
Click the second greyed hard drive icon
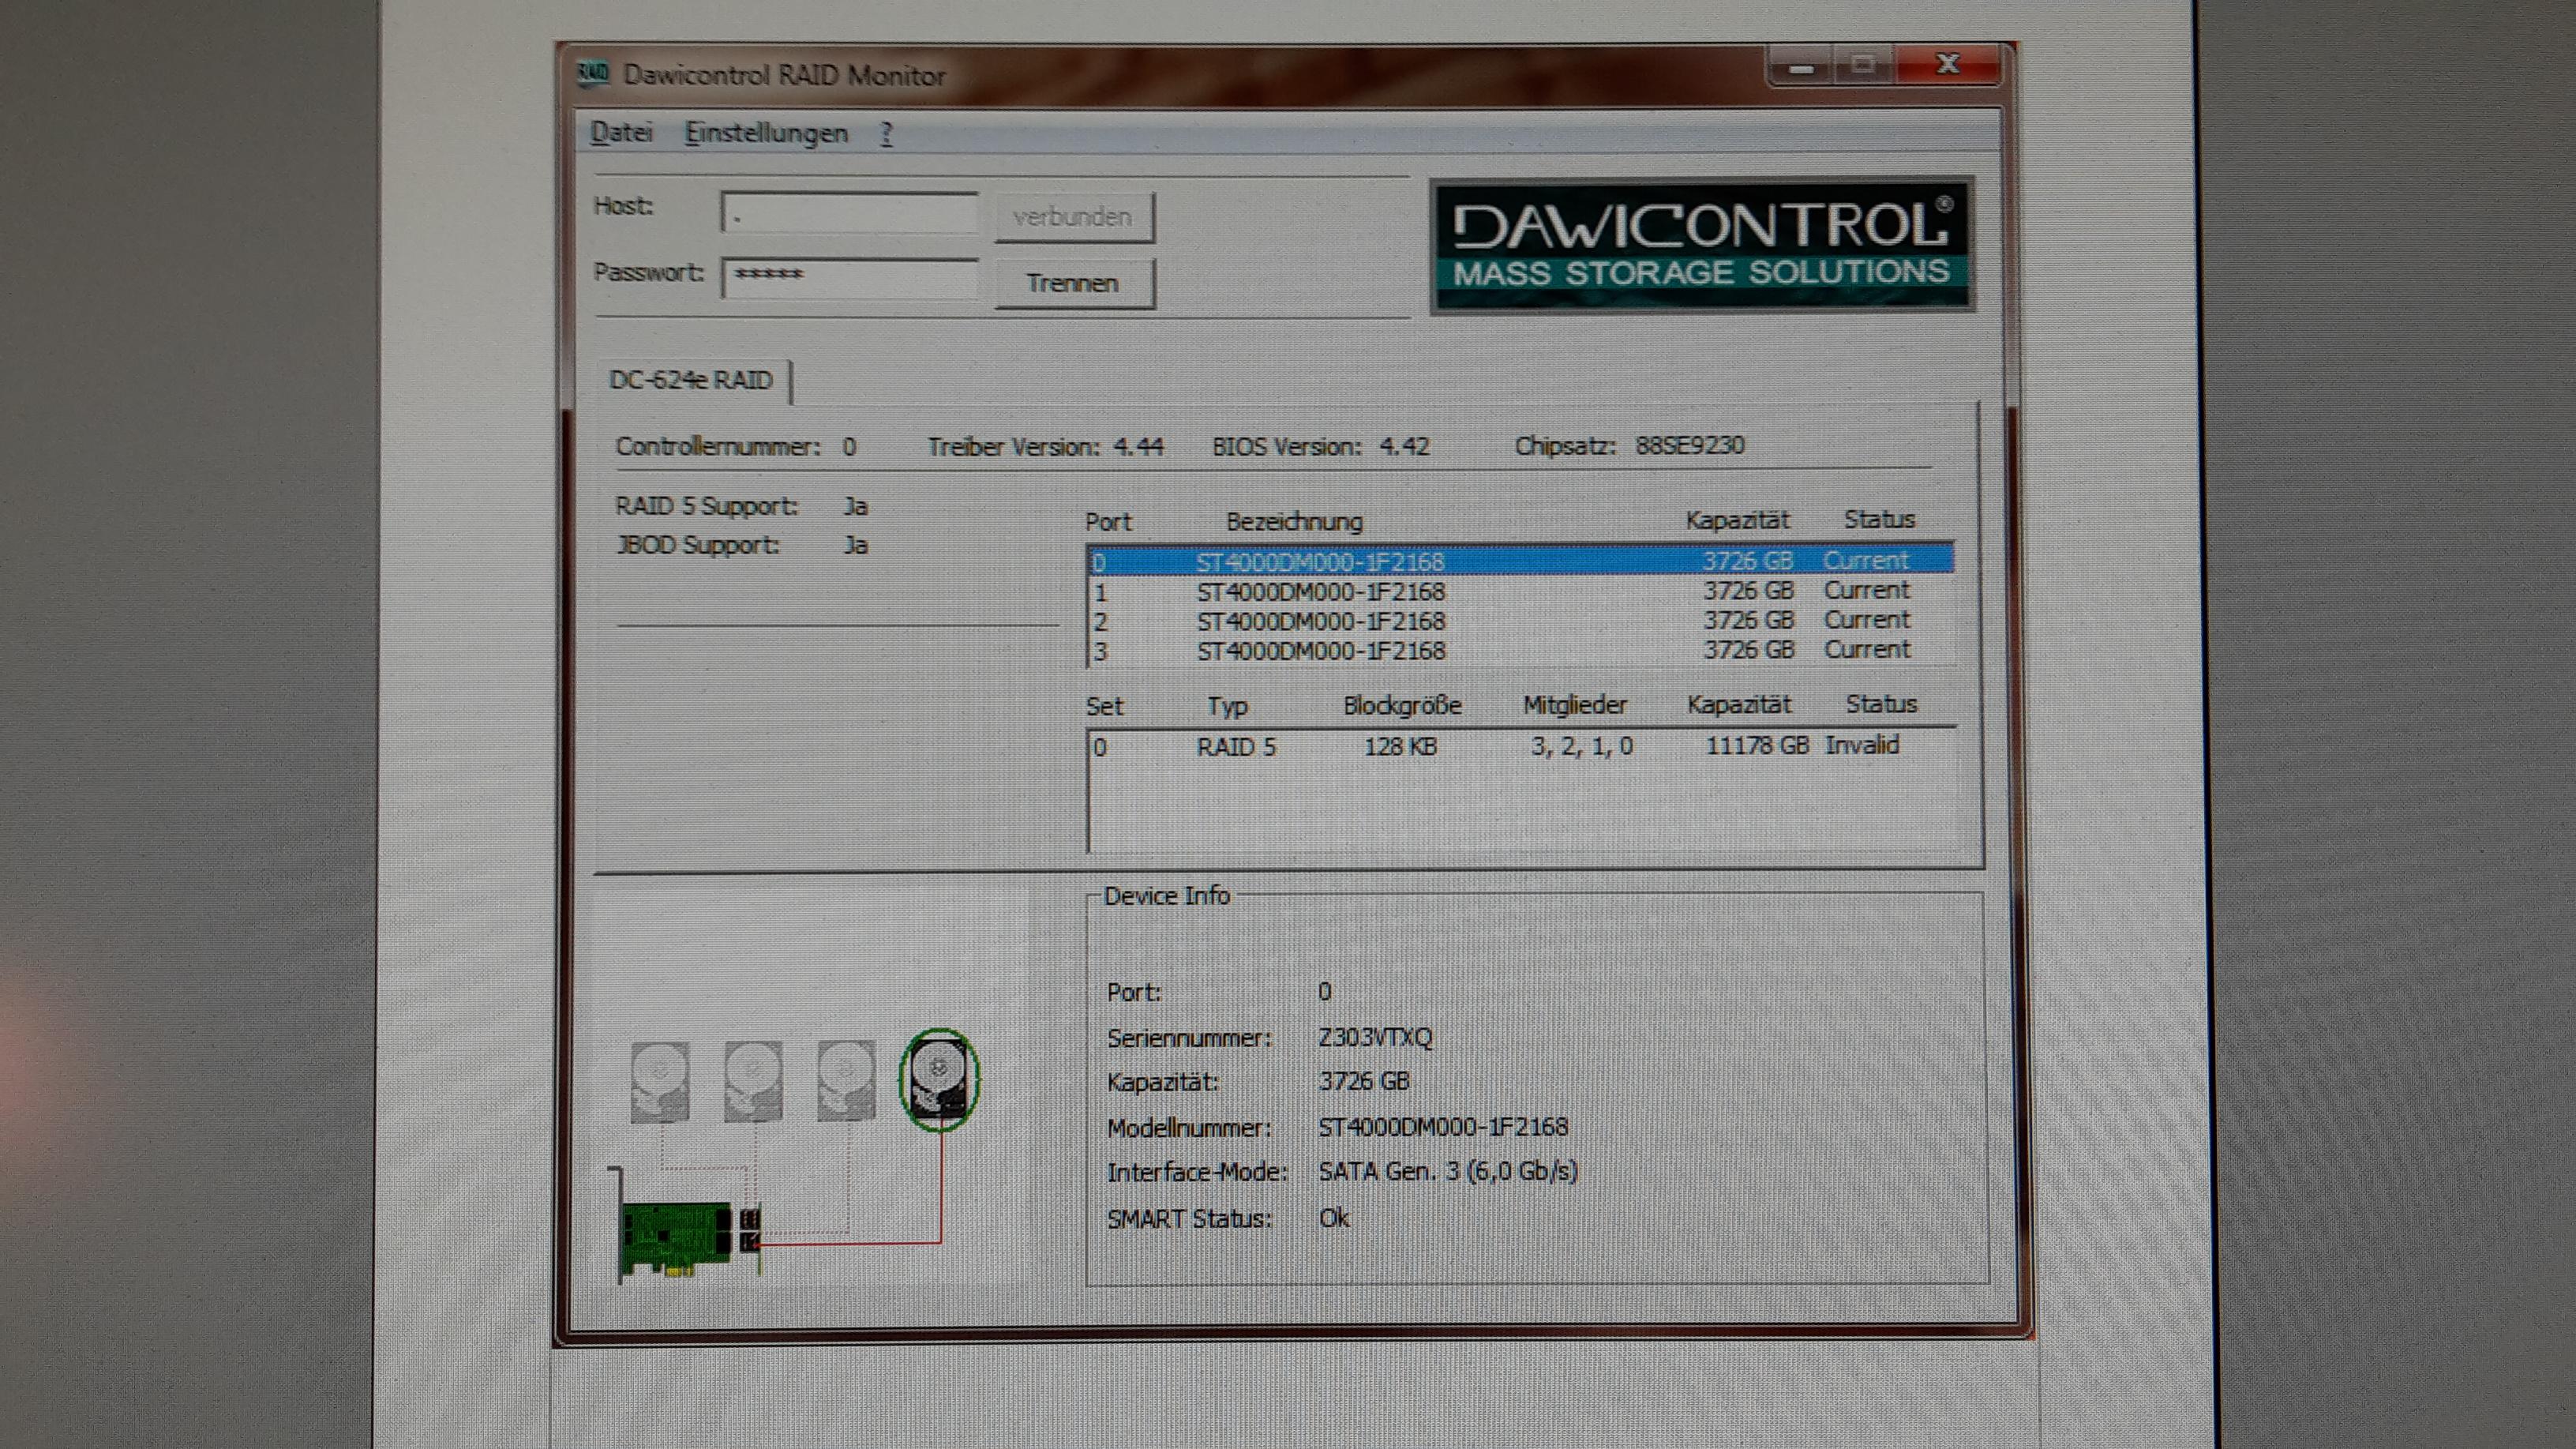pyautogui.click(x=753, y=1080)
